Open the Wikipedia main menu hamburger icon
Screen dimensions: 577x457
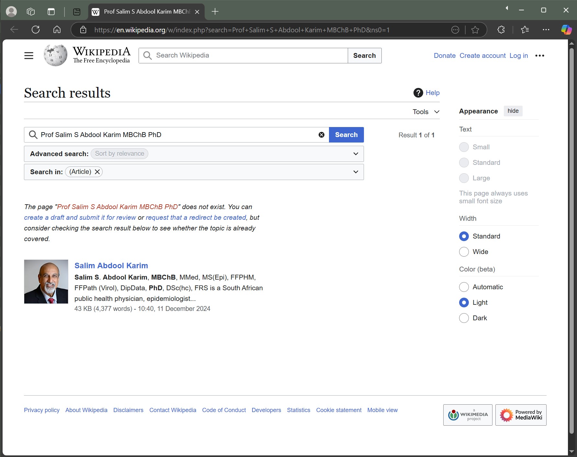(29, 56)
